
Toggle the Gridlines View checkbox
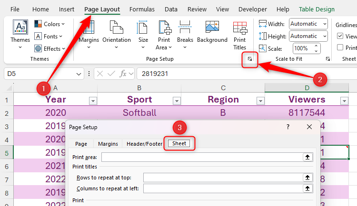coord(340,36)
